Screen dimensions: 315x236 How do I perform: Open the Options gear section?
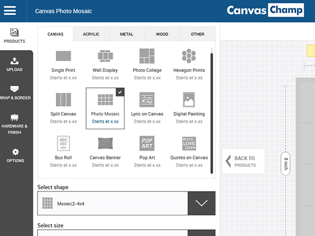pos(15,156)
